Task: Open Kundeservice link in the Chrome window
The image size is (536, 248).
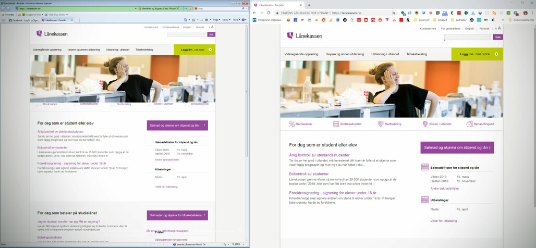Action: point(428,29)
